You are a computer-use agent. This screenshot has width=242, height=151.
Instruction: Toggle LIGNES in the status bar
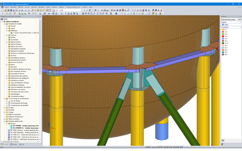pos(176,147)
